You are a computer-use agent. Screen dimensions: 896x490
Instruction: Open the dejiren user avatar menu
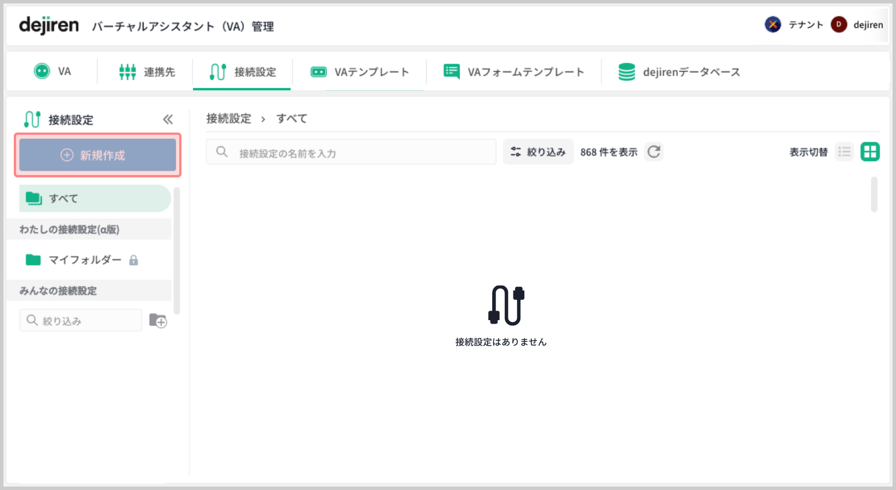839,25
